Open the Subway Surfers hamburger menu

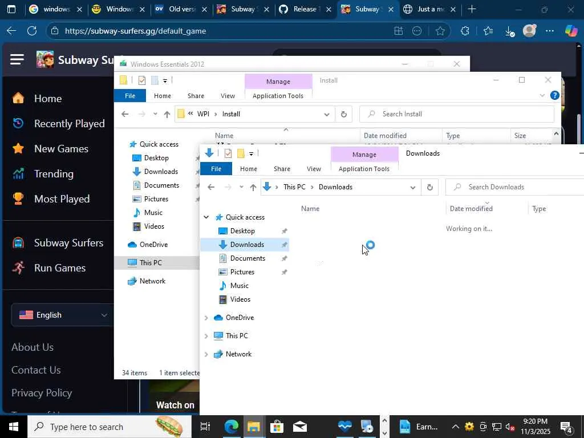click(x=17, y=59)
